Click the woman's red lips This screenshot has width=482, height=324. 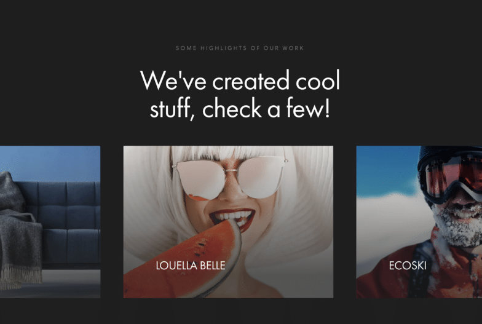[233, 219]
